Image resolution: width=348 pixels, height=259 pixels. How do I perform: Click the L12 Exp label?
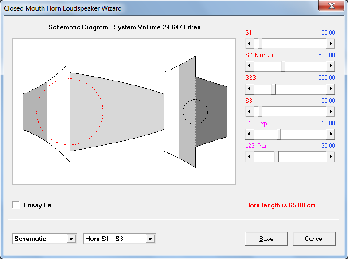256,123
